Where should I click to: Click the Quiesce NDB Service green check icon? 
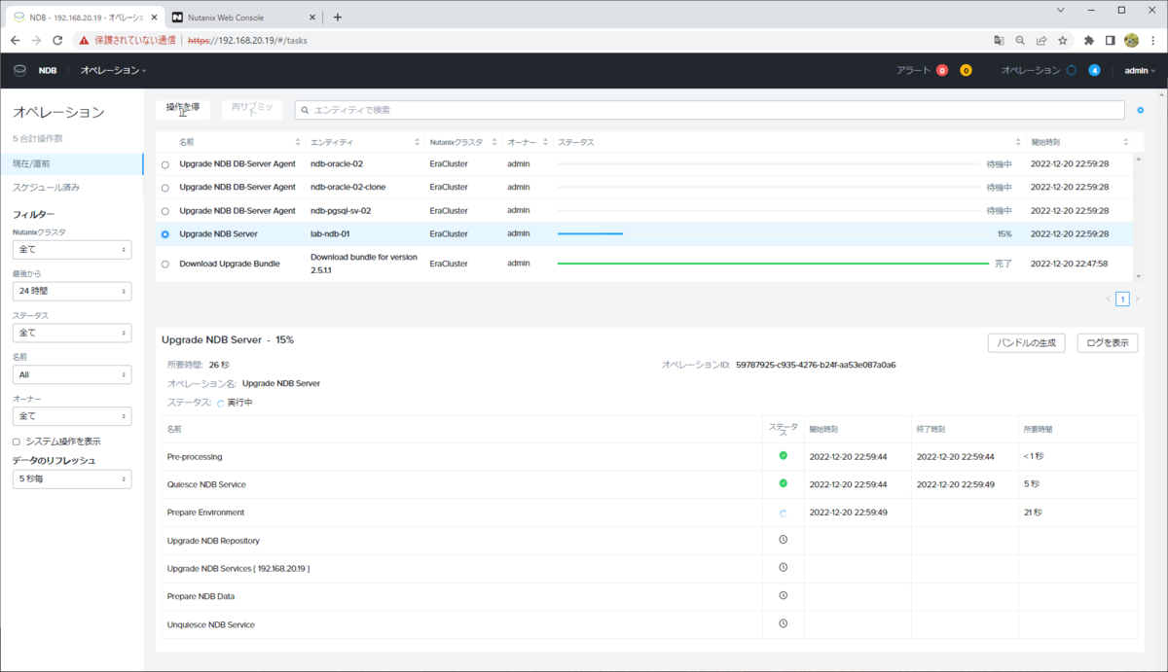coord(784,483)
